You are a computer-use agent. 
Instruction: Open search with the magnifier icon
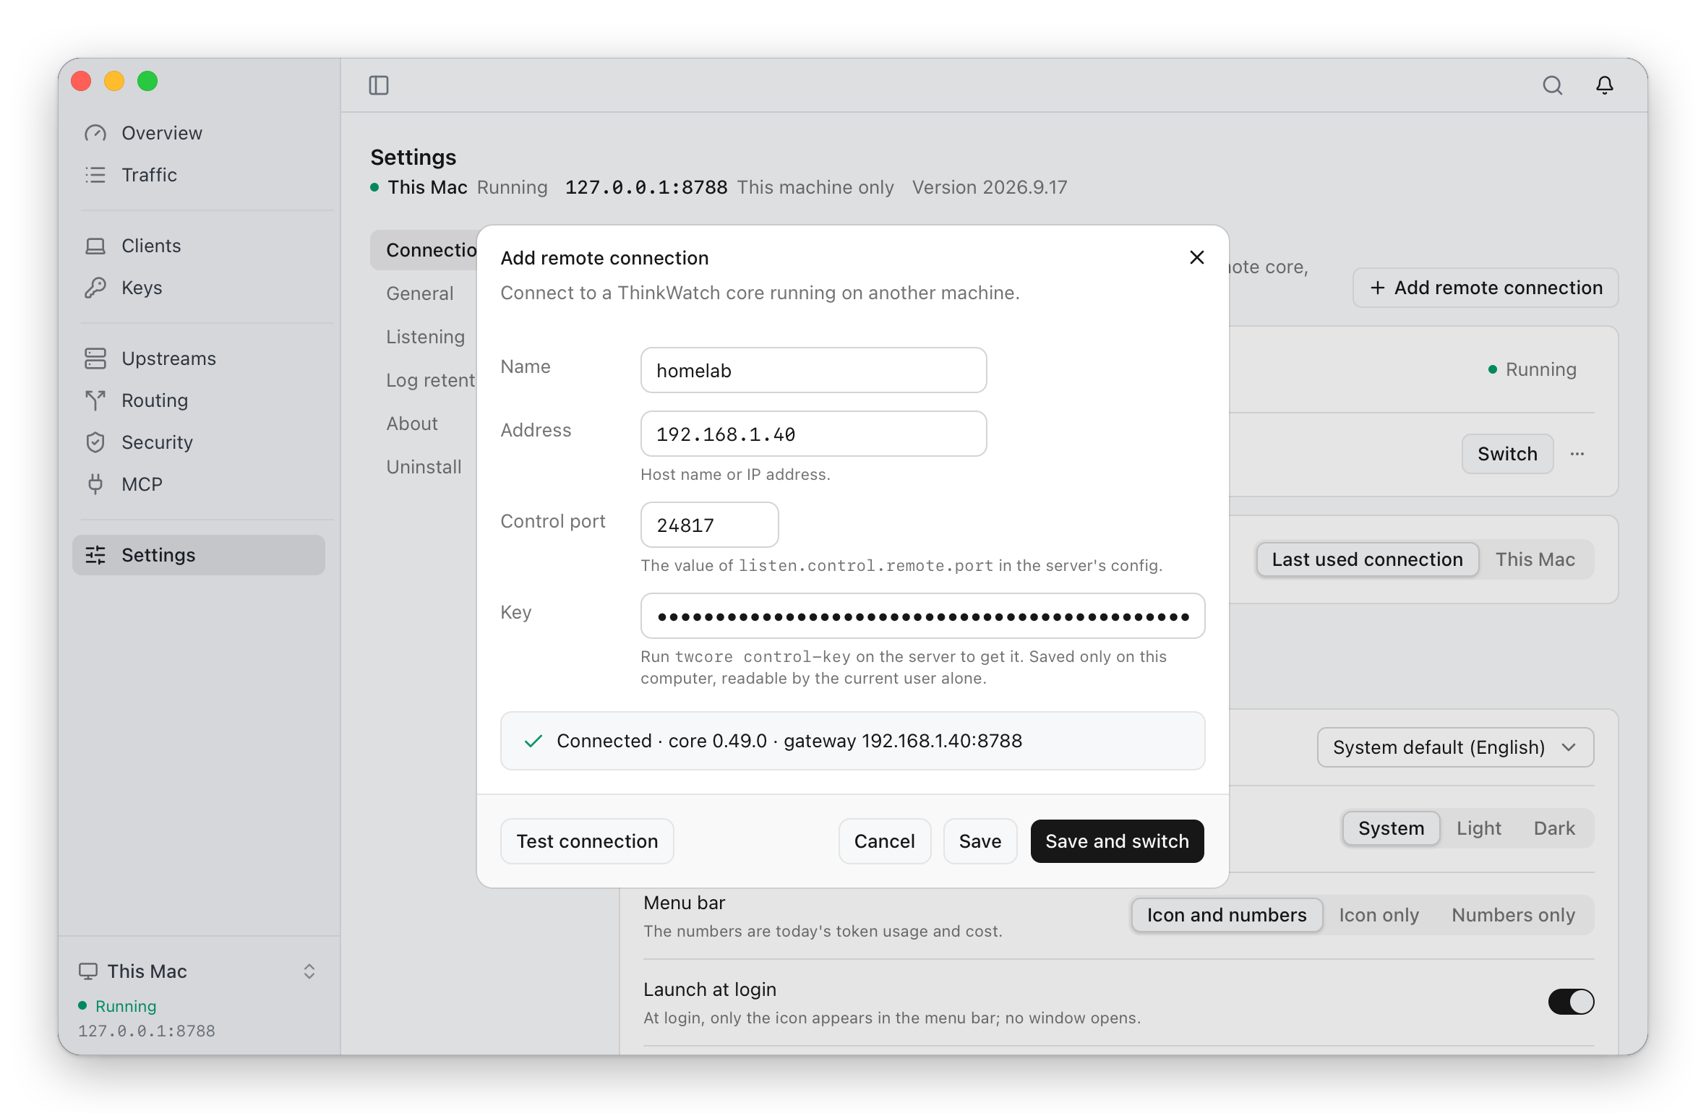click(1552, 85)
